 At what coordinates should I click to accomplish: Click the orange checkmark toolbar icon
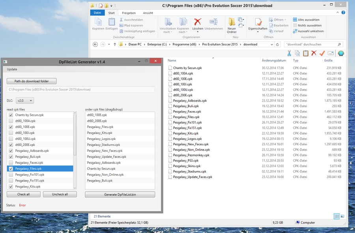pos(322,53)
